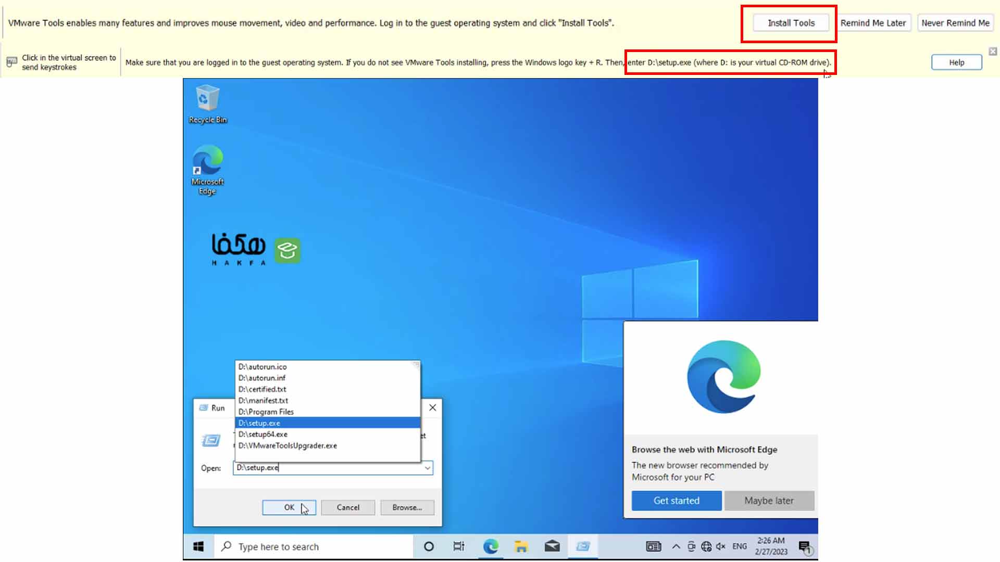Open News and interests tray icon
The image size is (1000, 562).
(653, 546)
